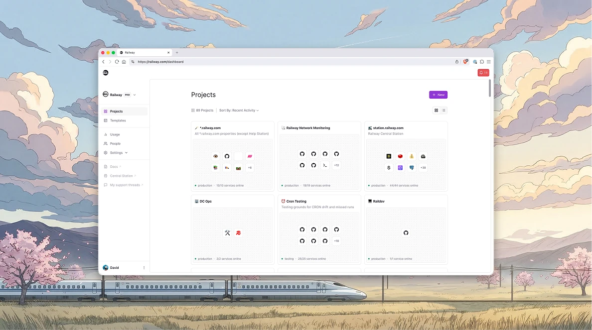Open the Raildev project

(x=379, y=202)
